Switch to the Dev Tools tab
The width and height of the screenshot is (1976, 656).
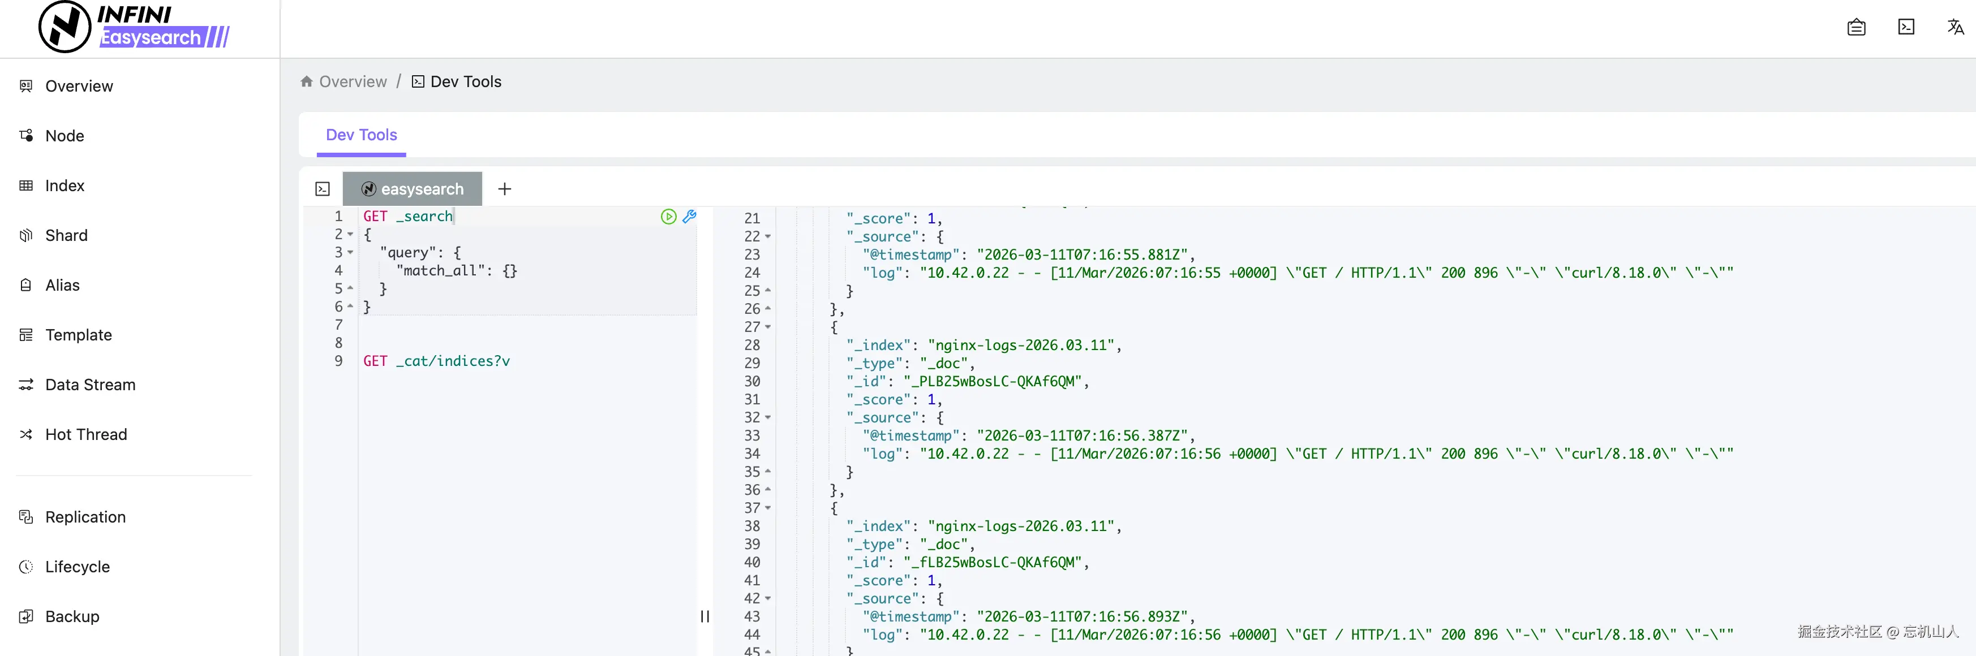(x=361, y=135)
